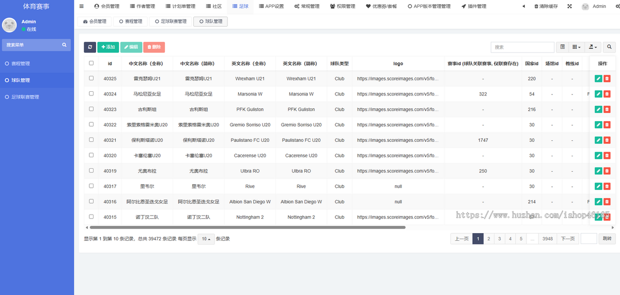
Task: Open the columns visibility dropdown
Action: pyautogui.click(x=576, y=47)
